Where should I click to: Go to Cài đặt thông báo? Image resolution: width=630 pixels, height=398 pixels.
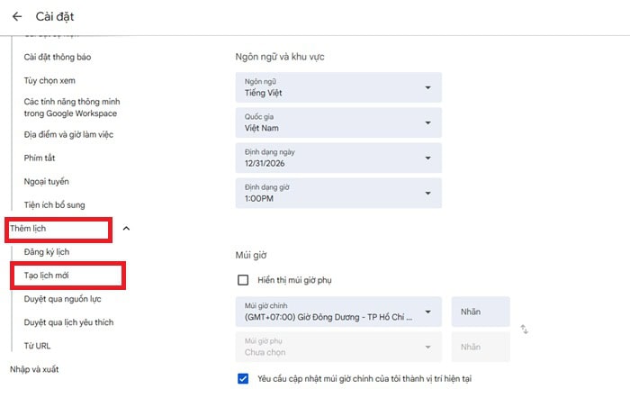pyautogui.click(x=57, y=57)
